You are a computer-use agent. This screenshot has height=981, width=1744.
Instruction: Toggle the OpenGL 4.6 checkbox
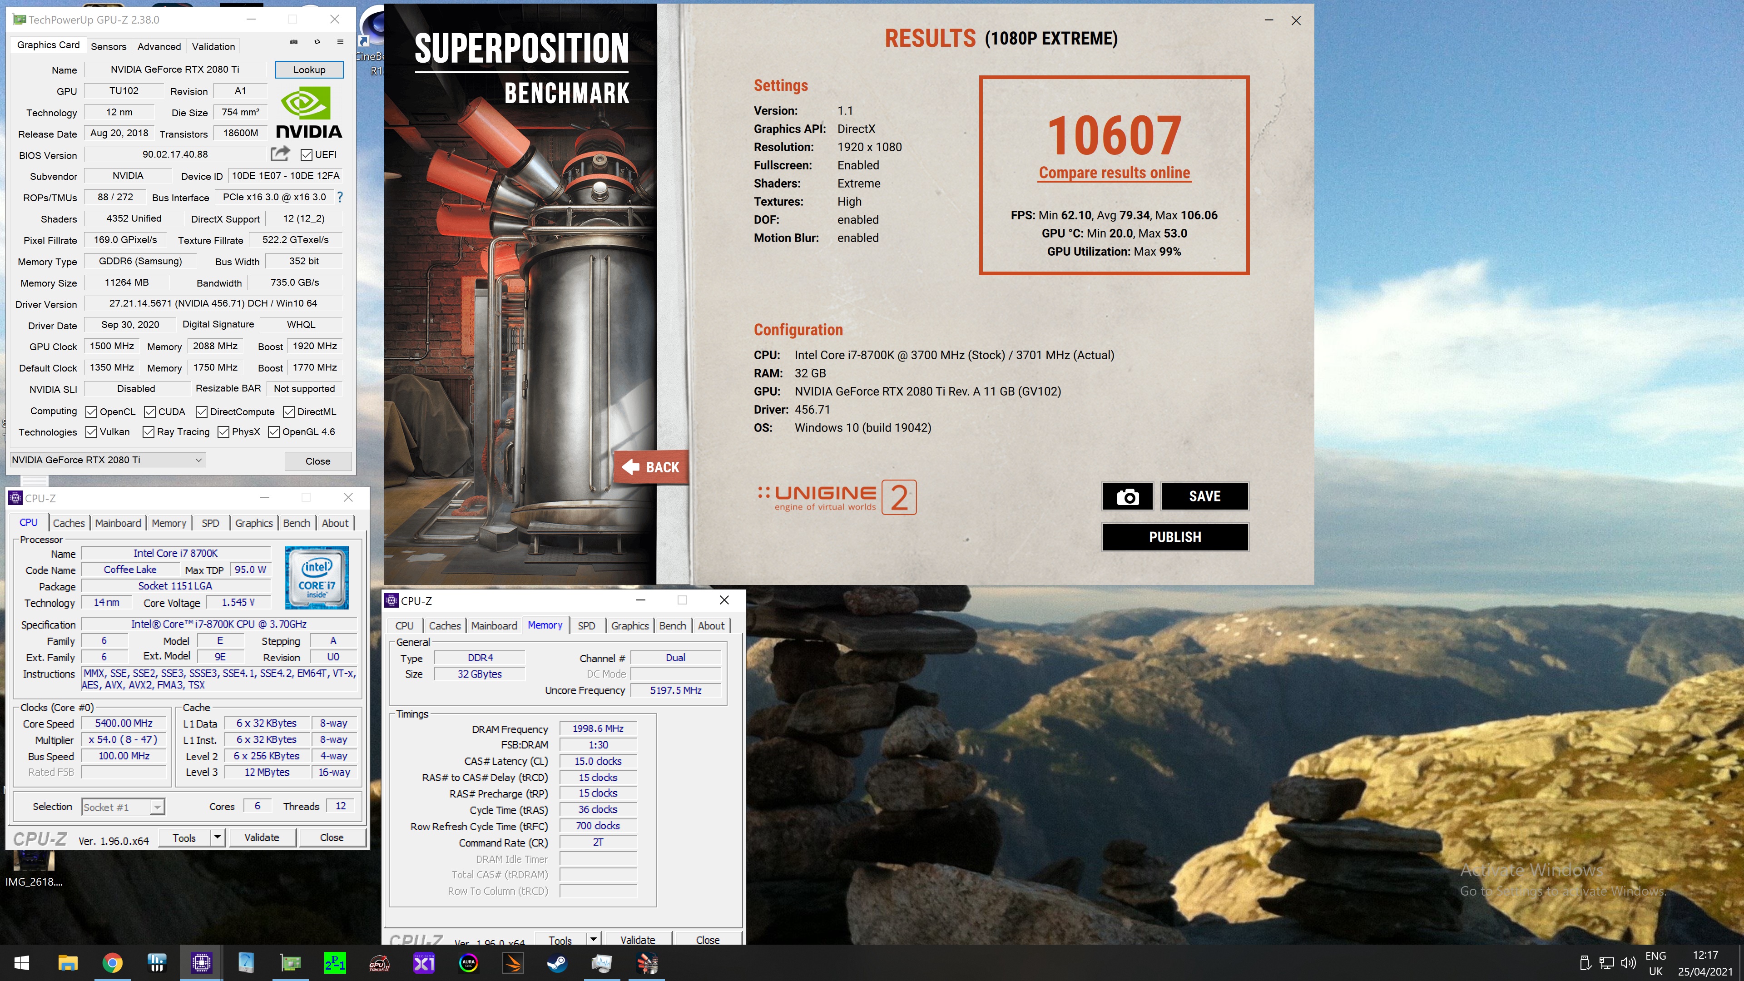point(273,432)
